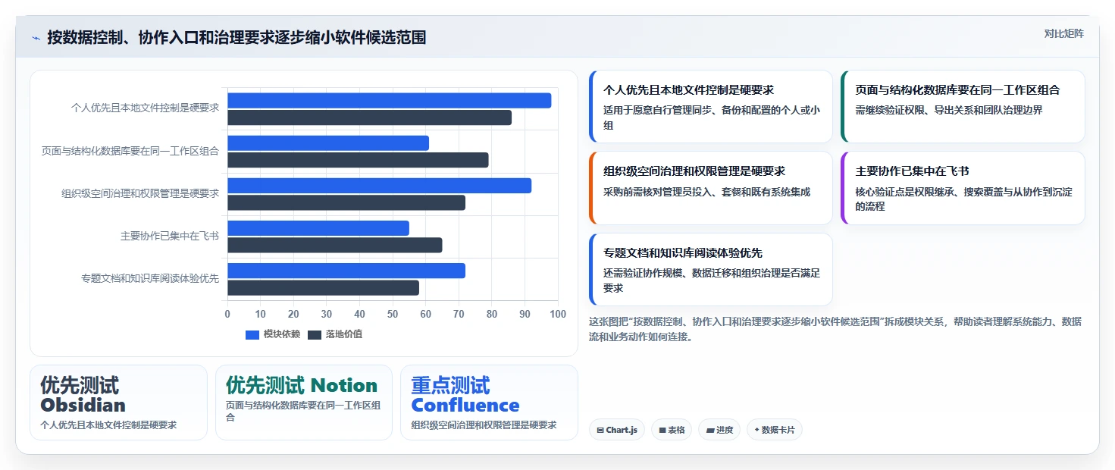Select the 表格 tag chip
This screenshot has height=470, width=1115.
(671, 430)
